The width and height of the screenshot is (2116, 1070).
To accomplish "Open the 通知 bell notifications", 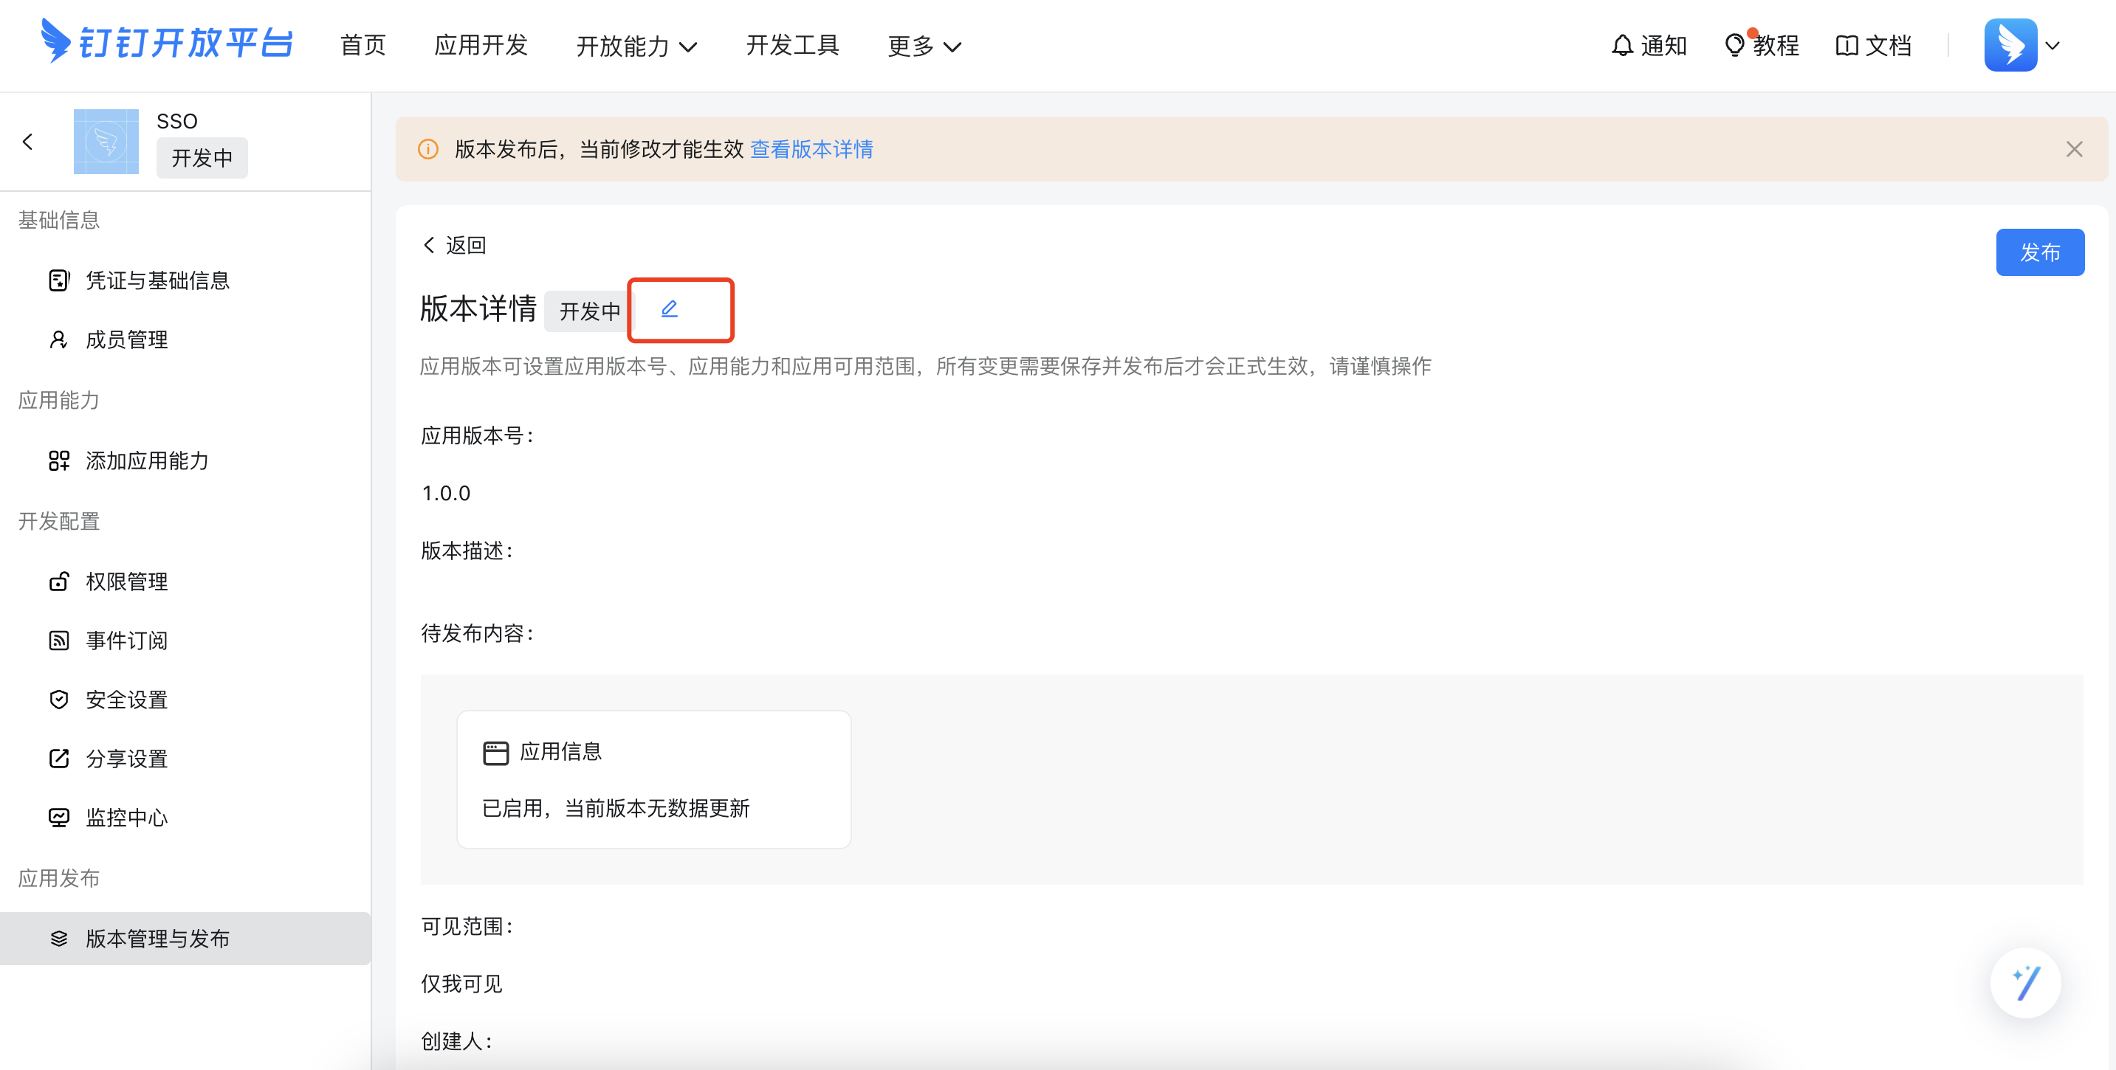I will coord(1649,46).
